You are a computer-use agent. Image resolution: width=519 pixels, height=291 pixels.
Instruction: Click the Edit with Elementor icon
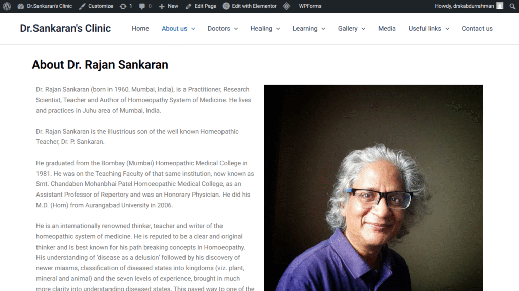[x=226, y=6]
